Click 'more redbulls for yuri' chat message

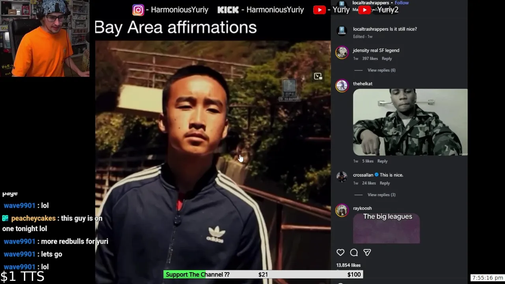point(75,241)
